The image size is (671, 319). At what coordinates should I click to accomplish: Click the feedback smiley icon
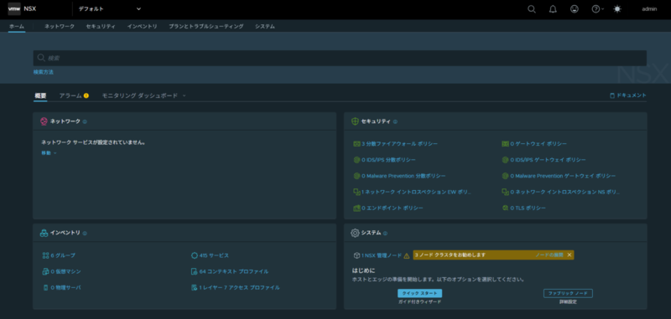pos(575,9)
